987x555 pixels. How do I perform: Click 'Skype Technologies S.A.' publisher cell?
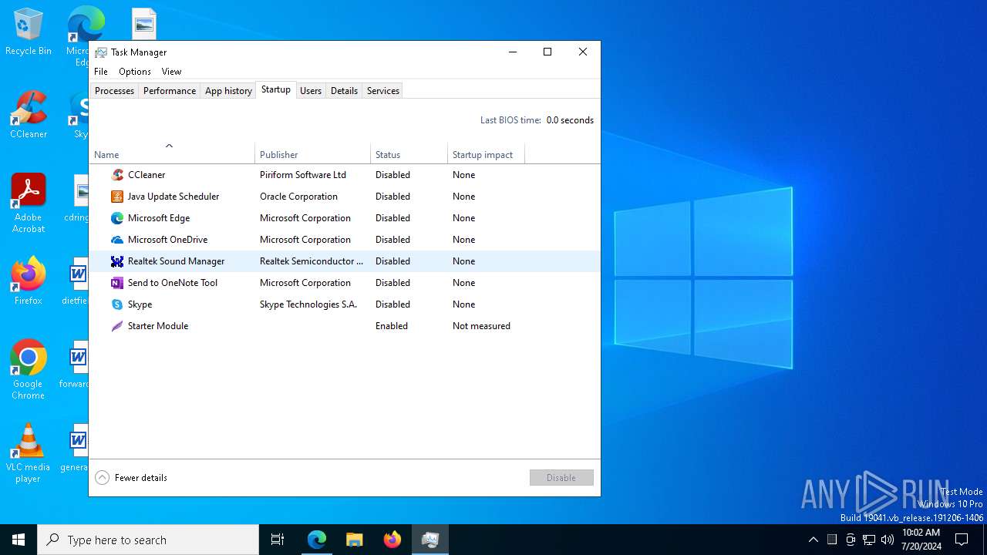tap(308, 304)
